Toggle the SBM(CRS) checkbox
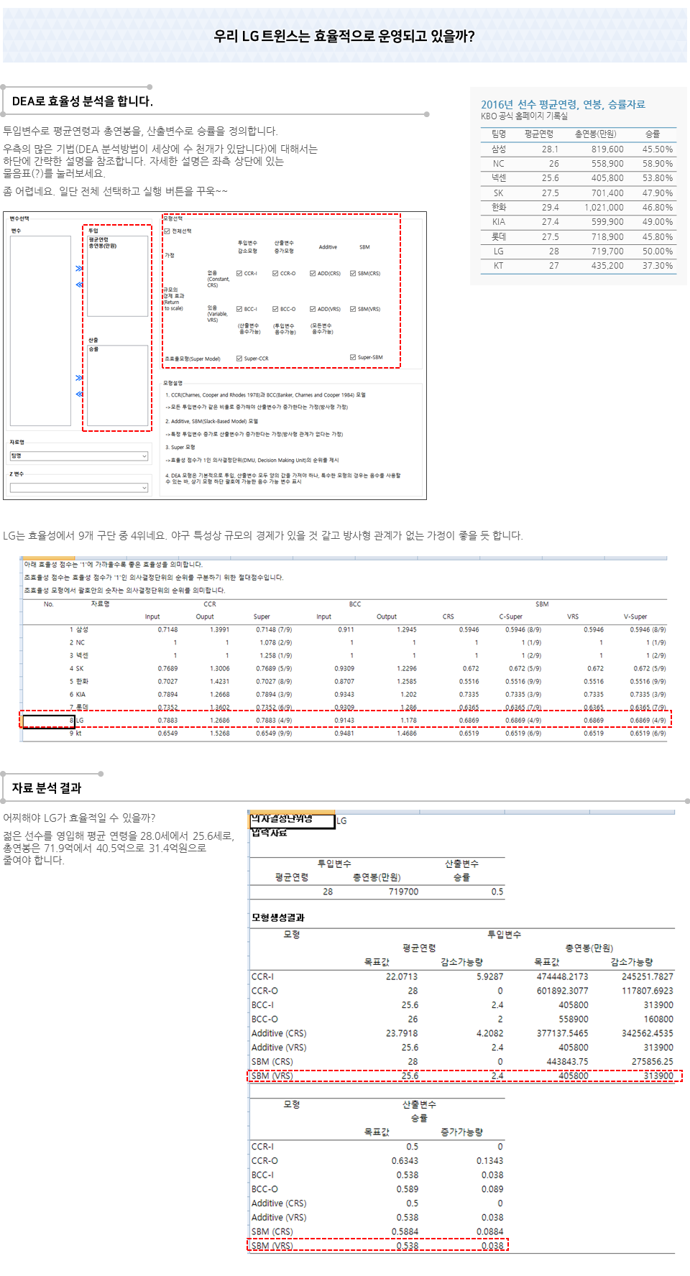Viewport: 690px width, 1276px height. (x=353, y=274)
